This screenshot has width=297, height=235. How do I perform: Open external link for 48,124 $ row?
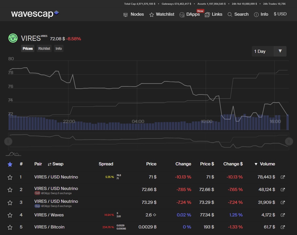pos(283,189)
